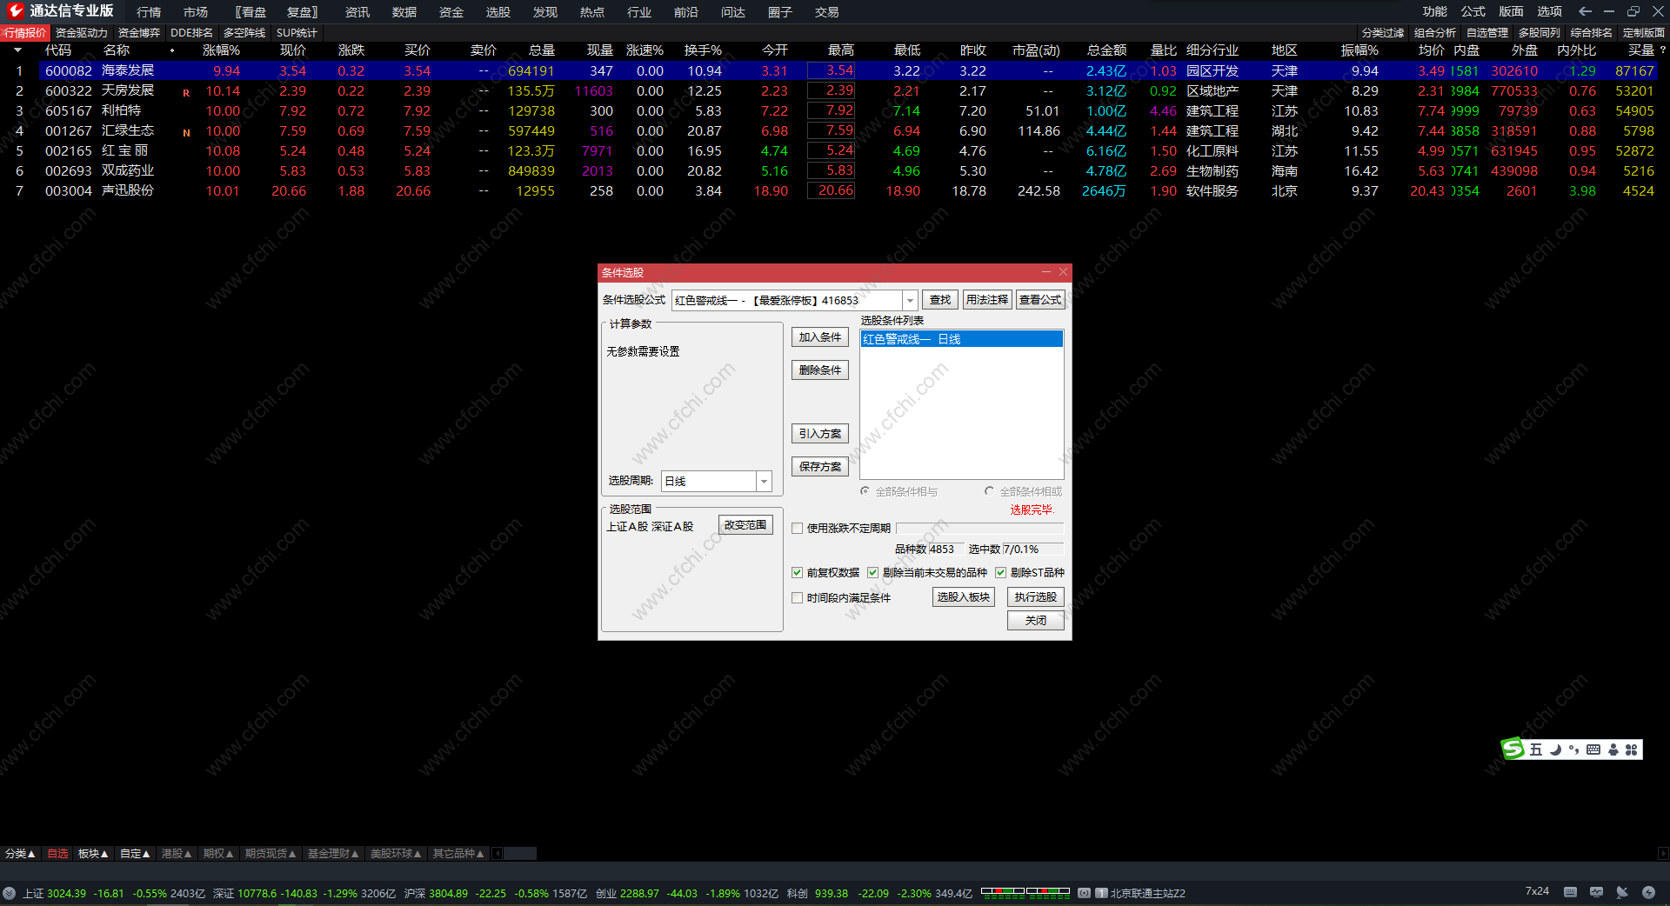Switch to SUP统计 tab
This screenshot has height=906, width=1670.
[x=297, y=33]
